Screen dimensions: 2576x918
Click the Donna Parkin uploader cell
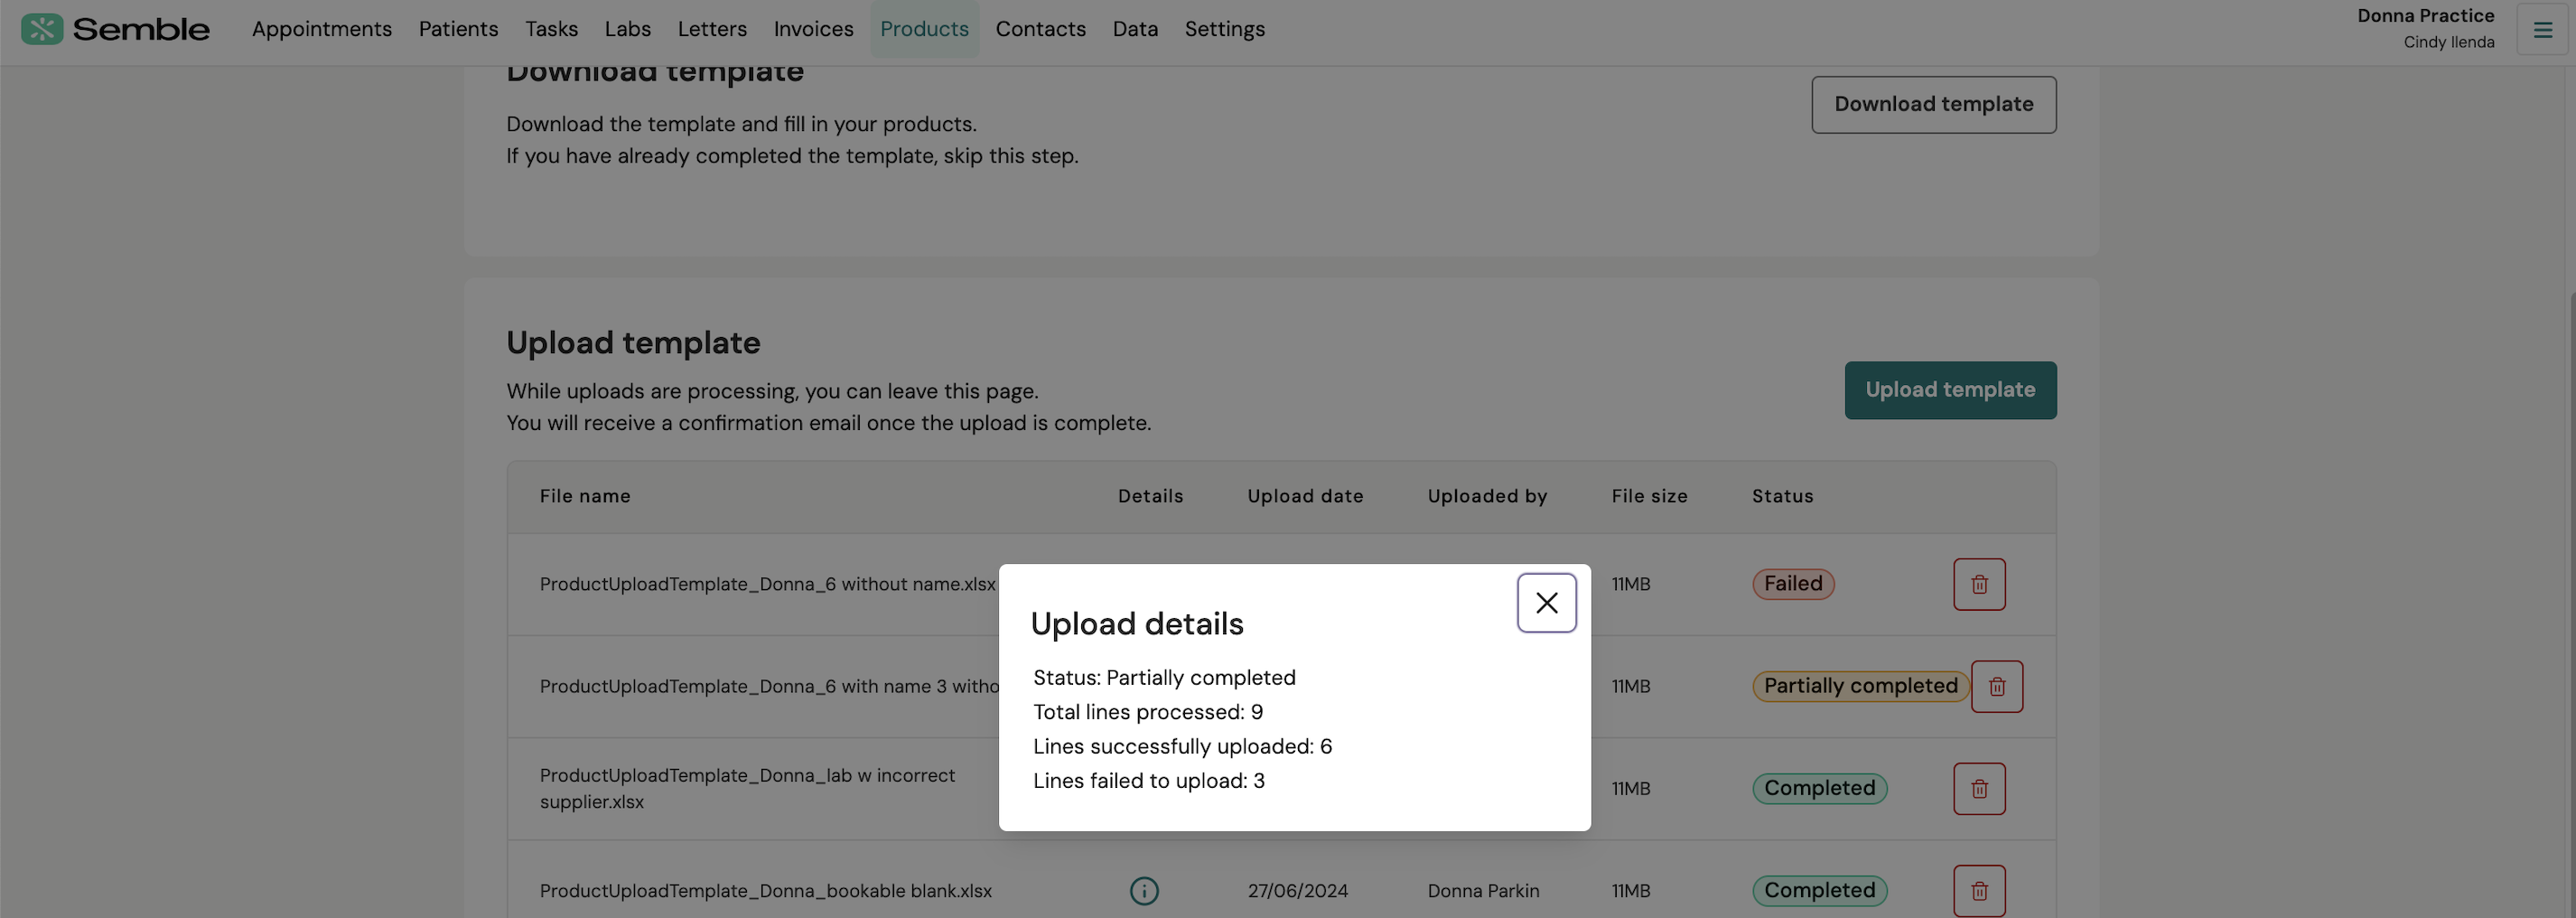pyautogui.click(x=1483, y=891)
